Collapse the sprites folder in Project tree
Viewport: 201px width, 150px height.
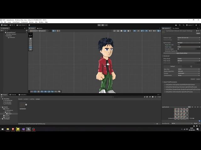[x=4, y=112]
